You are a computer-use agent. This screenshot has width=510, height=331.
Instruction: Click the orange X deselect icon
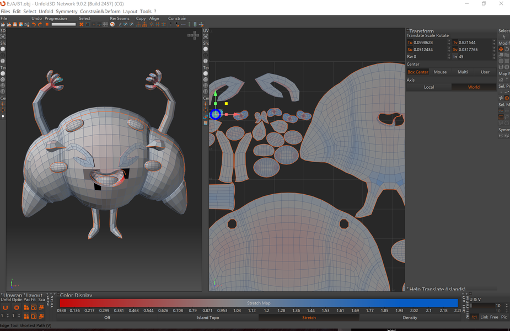click(x=81, y=24)
